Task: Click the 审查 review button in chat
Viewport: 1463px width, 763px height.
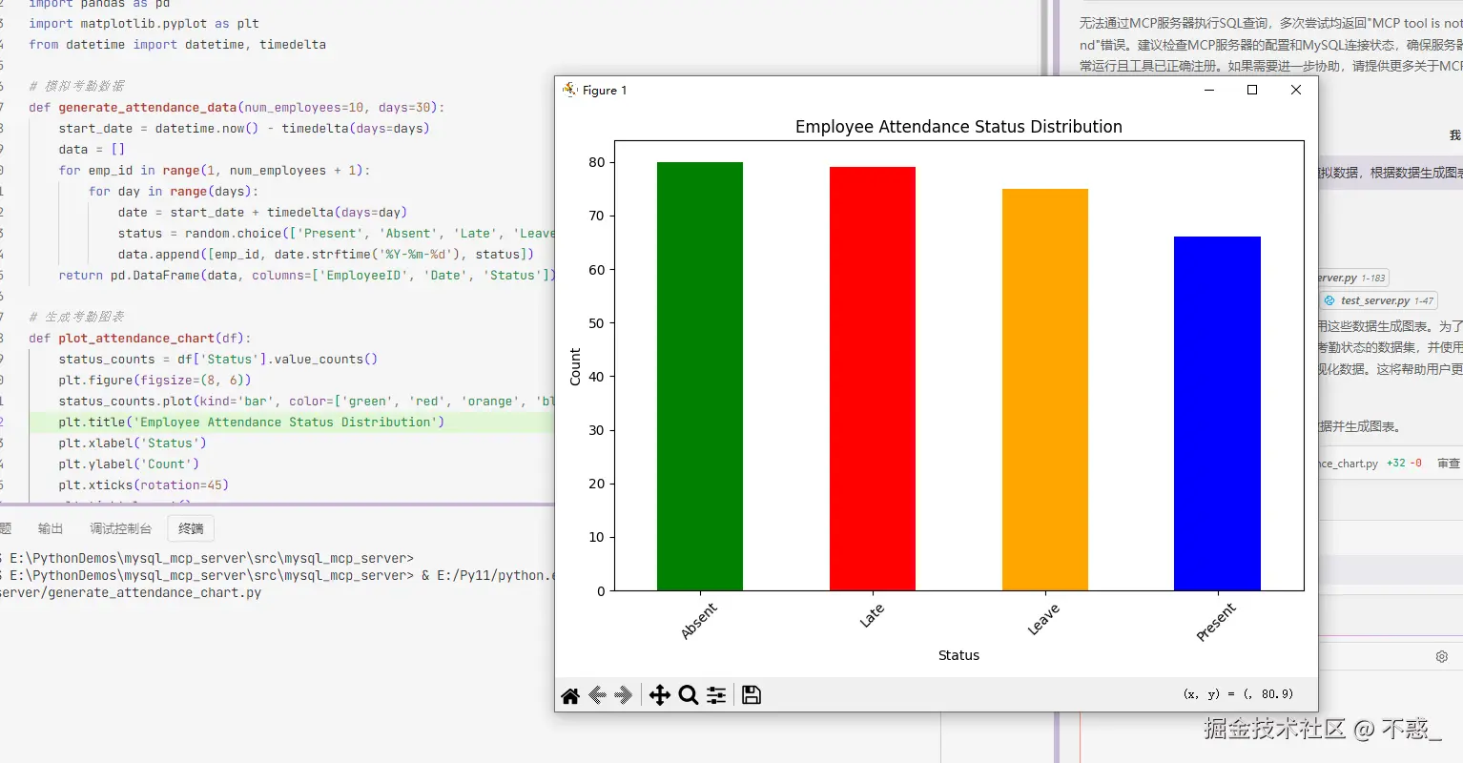Action: pos(1449,464)
